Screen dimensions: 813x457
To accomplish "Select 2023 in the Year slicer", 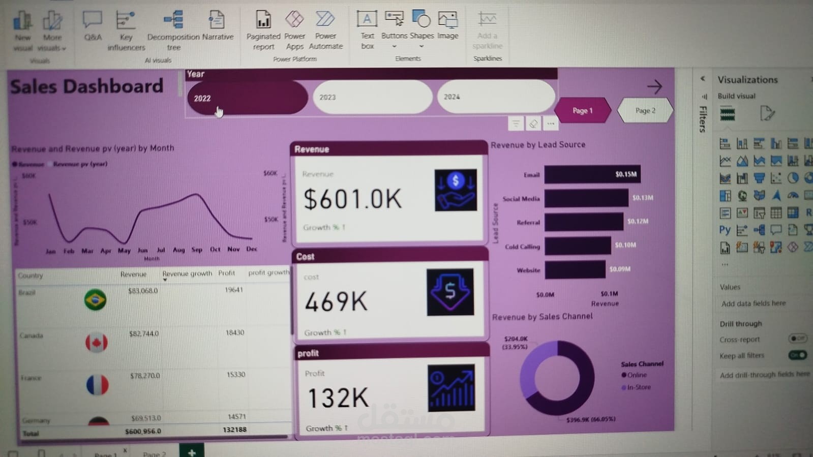I will 372,97.
